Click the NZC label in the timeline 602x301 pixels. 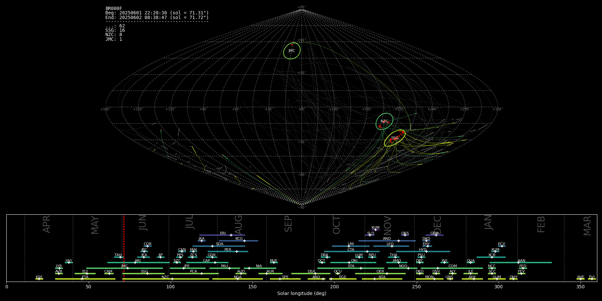(165, 277)
